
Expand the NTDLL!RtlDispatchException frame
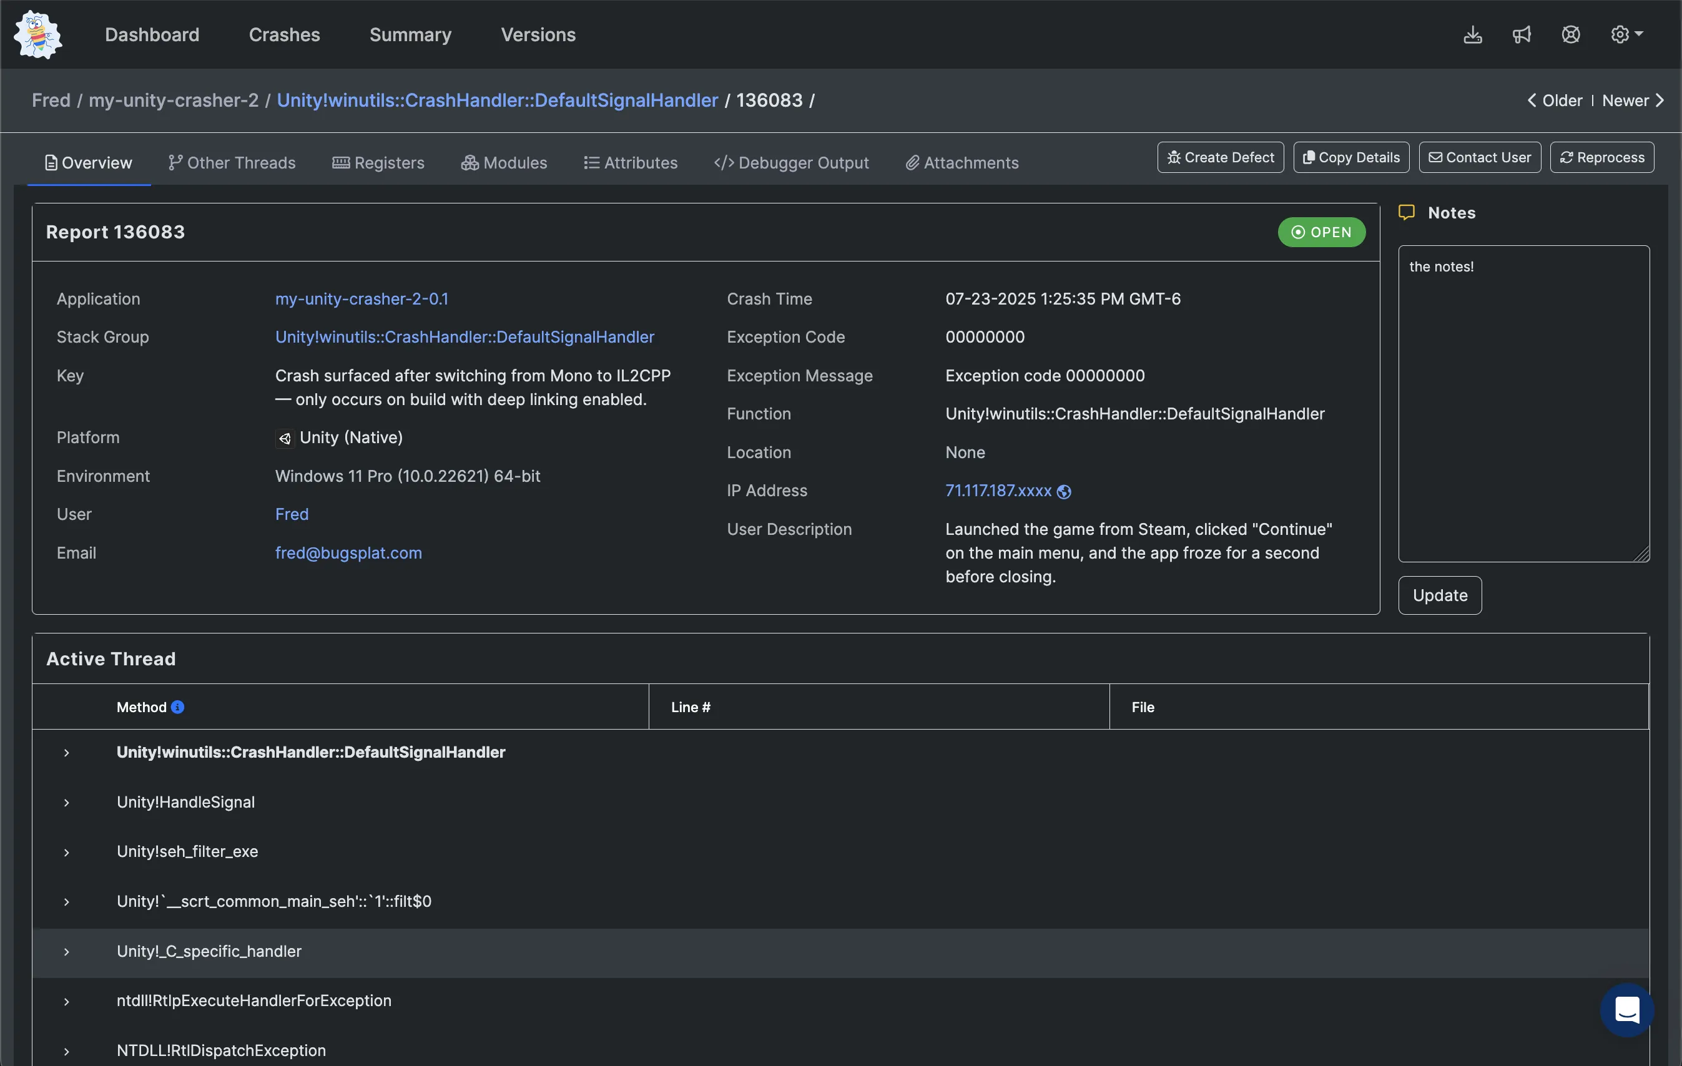tap(66, 1052)
